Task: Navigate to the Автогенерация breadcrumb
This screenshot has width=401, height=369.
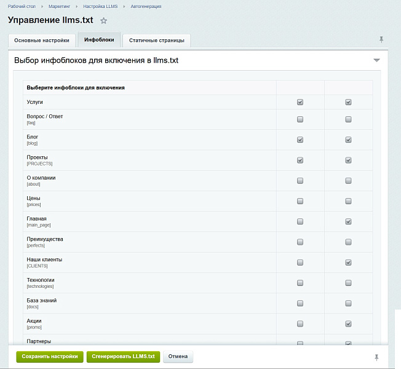Action: [146, 6]
